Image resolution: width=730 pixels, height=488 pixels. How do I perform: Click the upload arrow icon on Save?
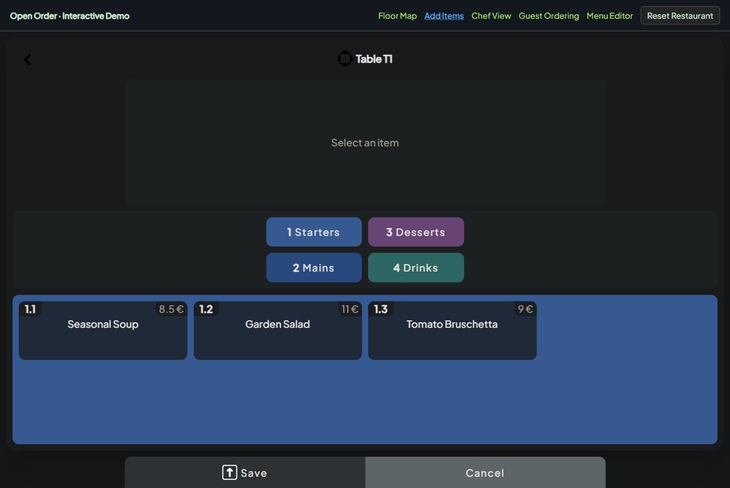(x=230, y=472)
